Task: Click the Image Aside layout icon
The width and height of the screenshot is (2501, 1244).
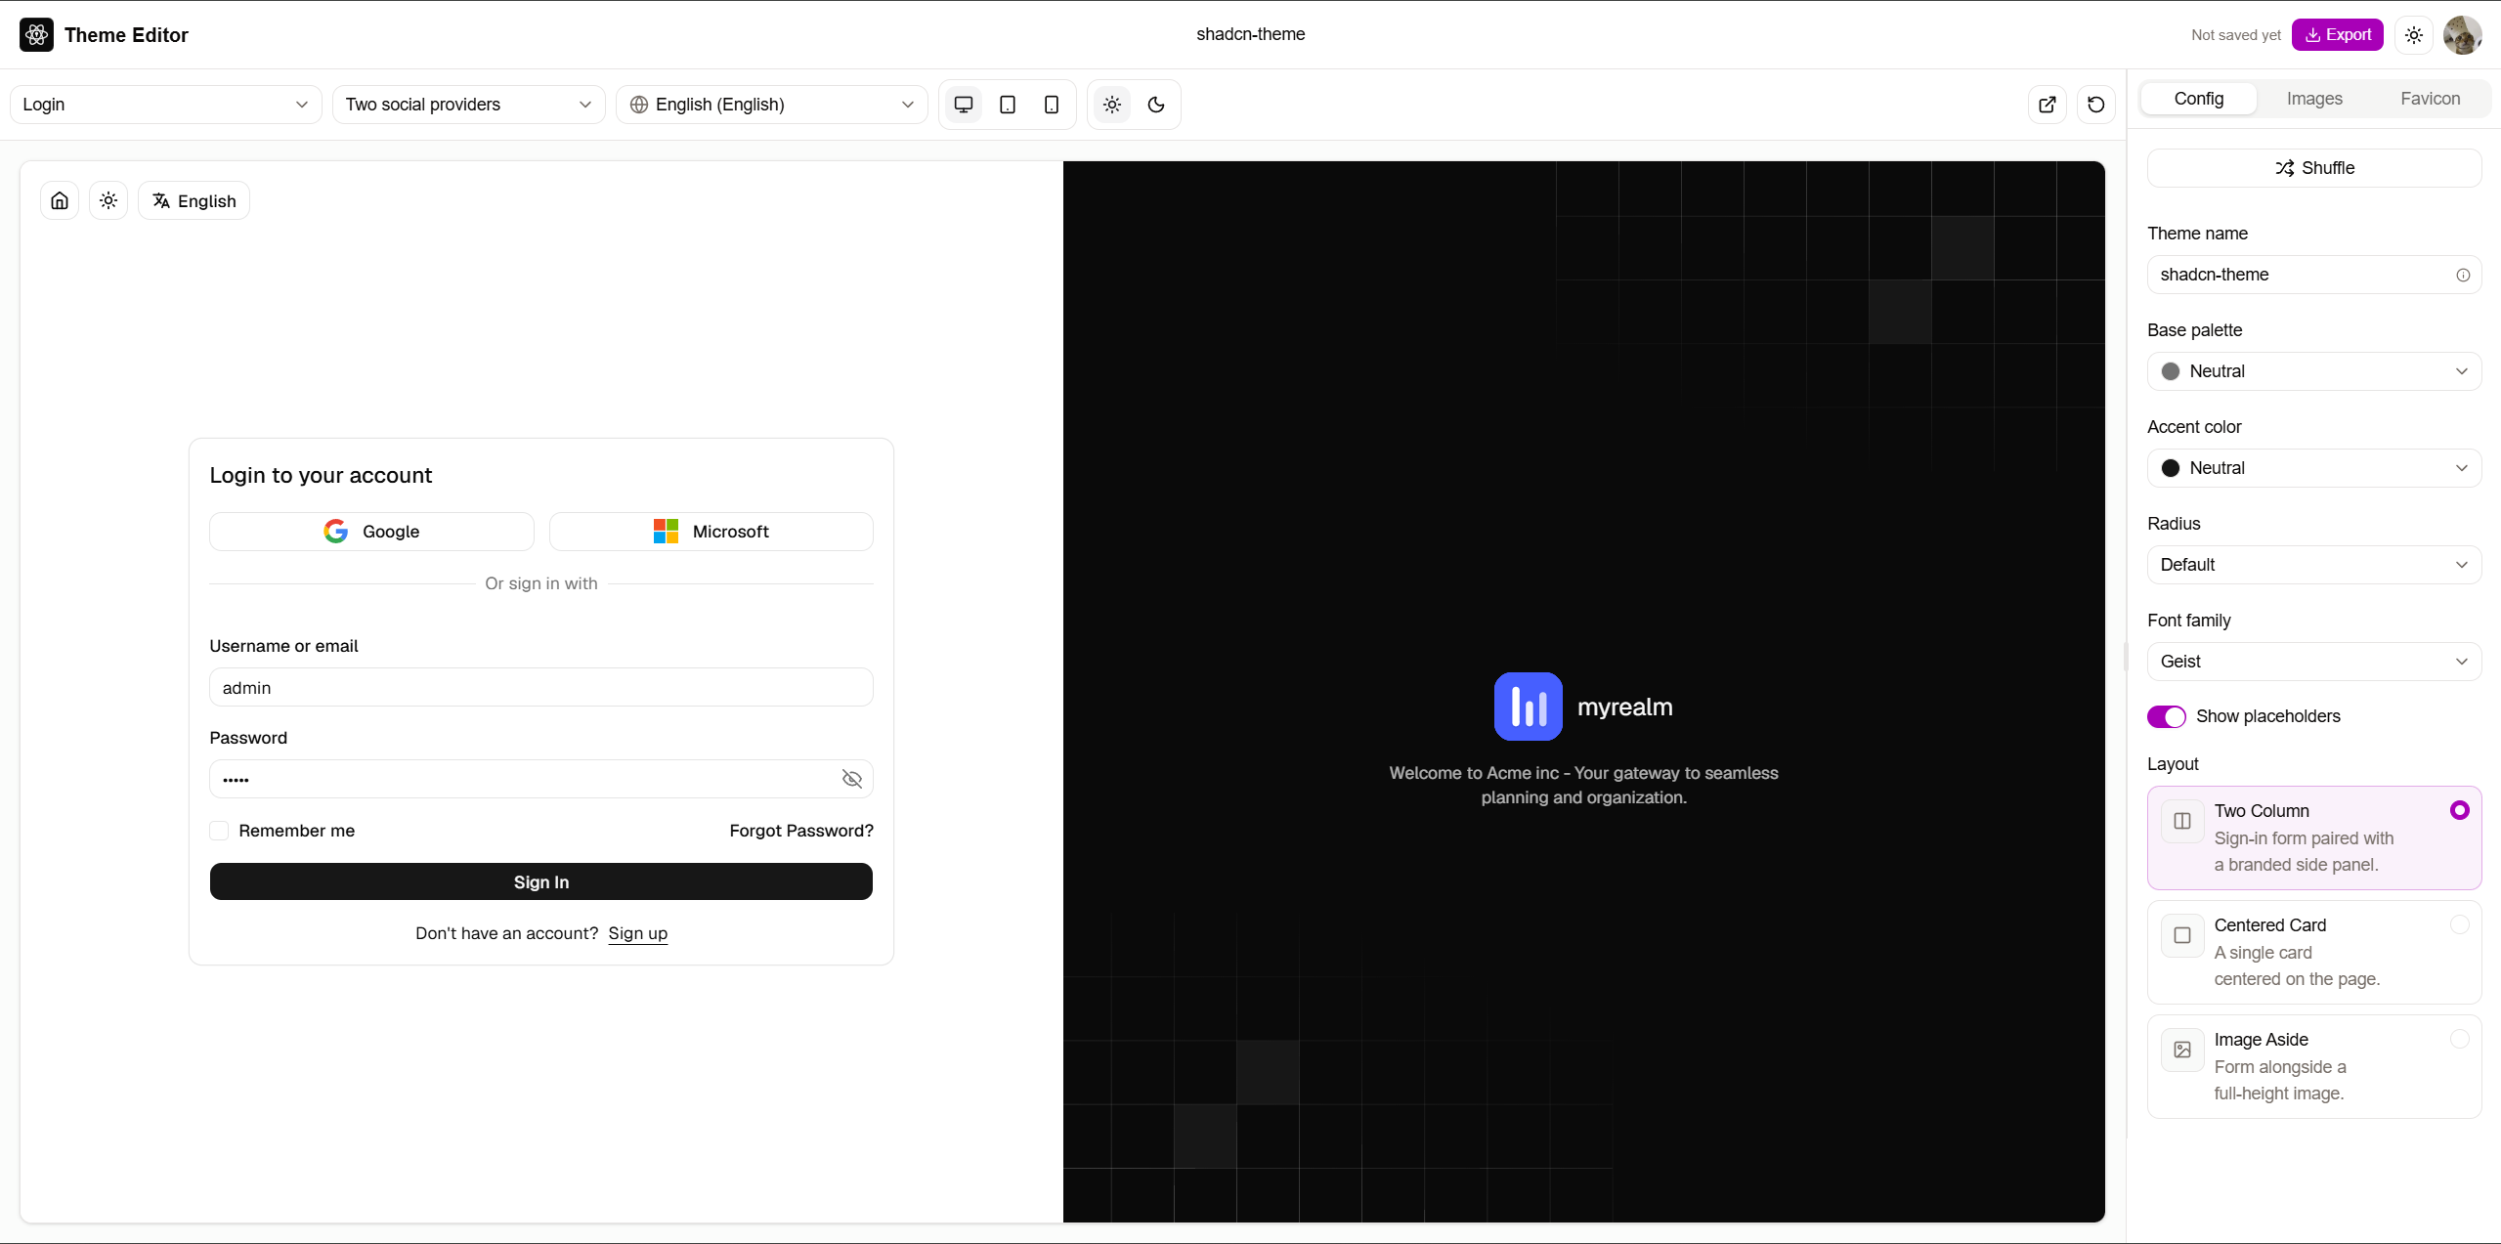Action: pos(2182,1051)
